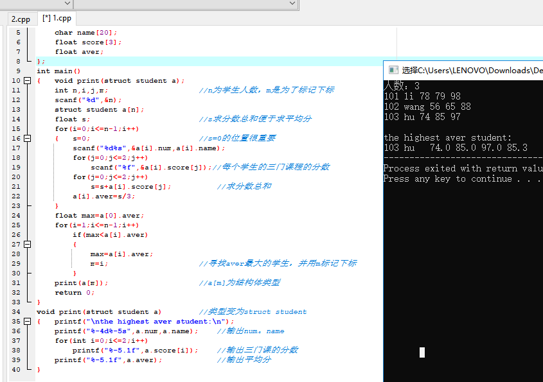Screen dimensions: 543x382
Task: Select the [*] 1.cpp editor tab
Action: 57,19
